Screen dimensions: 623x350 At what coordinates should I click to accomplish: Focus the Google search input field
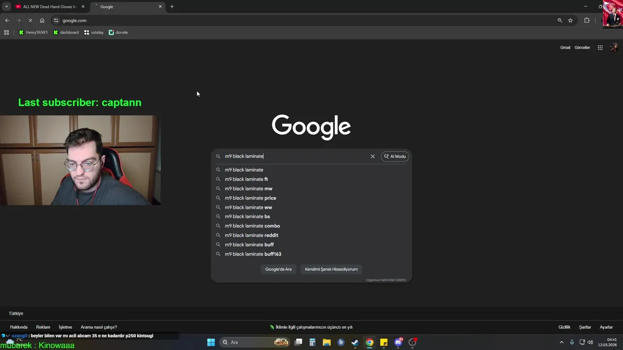point(295,157)
